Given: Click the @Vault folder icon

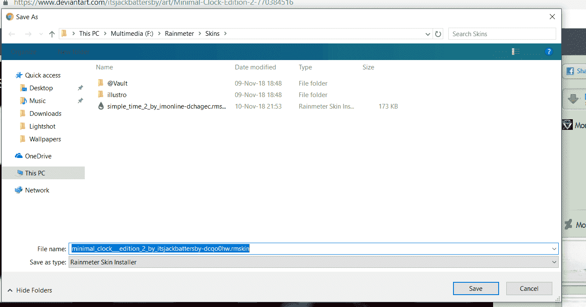Looking at the screenshot, I should pos(101,83).
